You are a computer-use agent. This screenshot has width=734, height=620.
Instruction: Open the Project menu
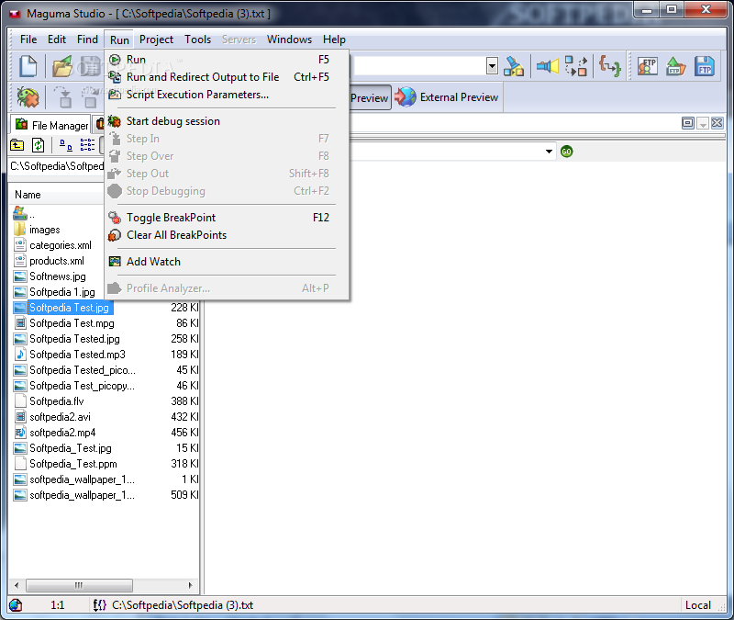point(156,39)
